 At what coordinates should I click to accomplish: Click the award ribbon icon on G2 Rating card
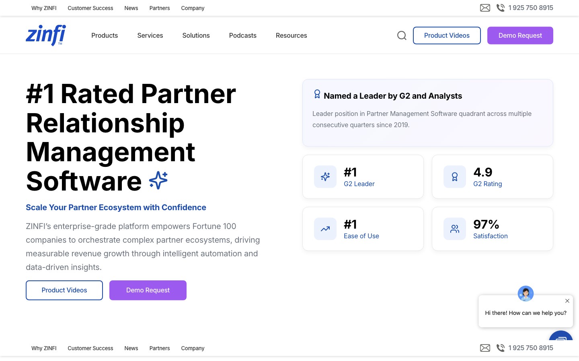(x=455, y=177)
